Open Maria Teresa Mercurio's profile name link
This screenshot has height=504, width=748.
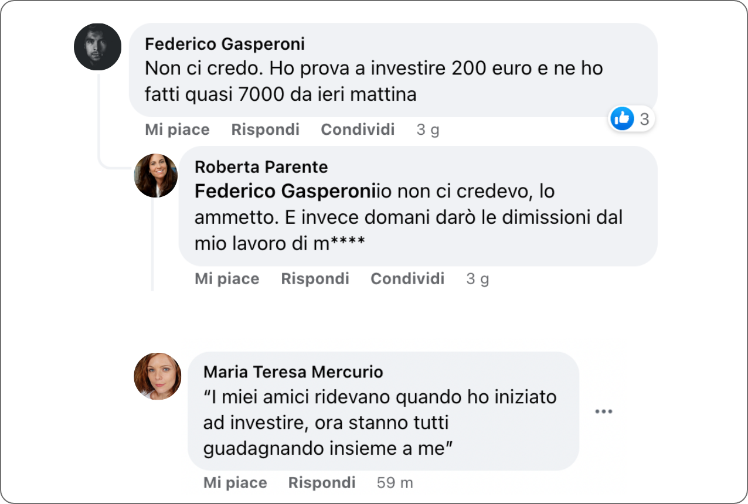[293, 372]
